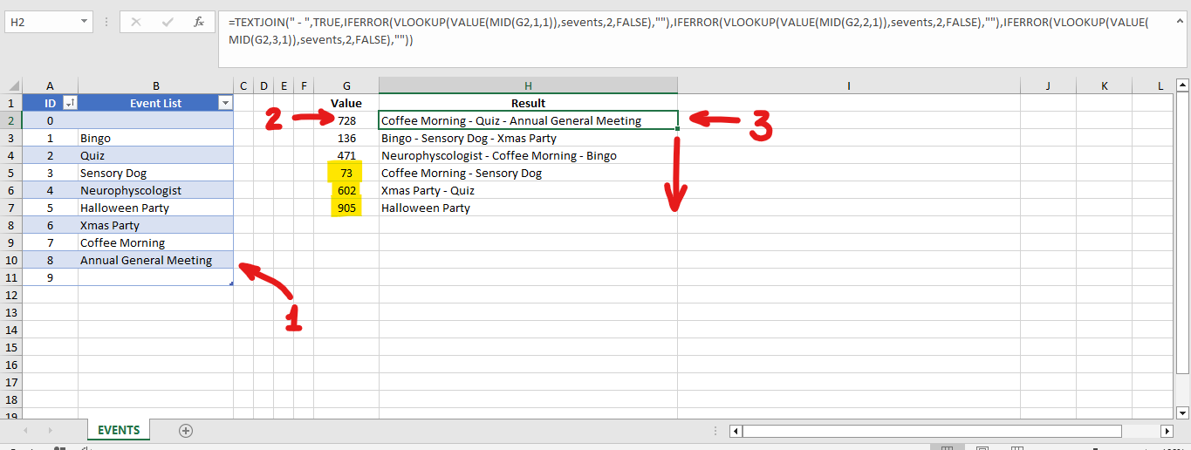This screenshot has width=1191, height=450.
Task: Select highlighted cell containing 73
Action: coord(346,173)
